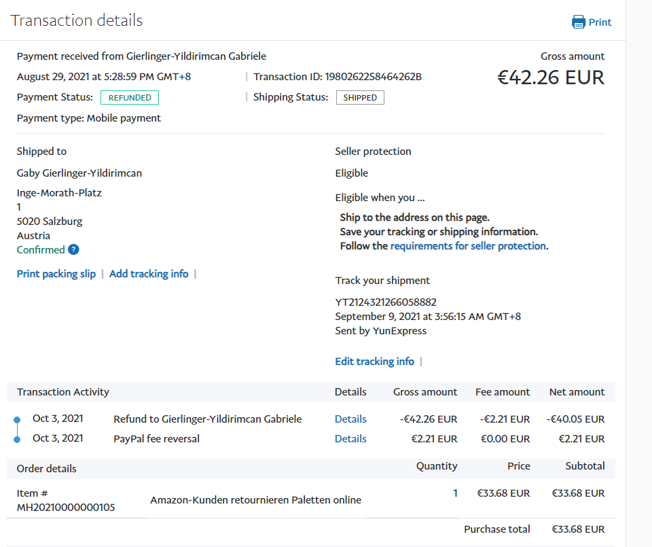
Task: Open the Print packing slip link
Action: tap(56, 273)
